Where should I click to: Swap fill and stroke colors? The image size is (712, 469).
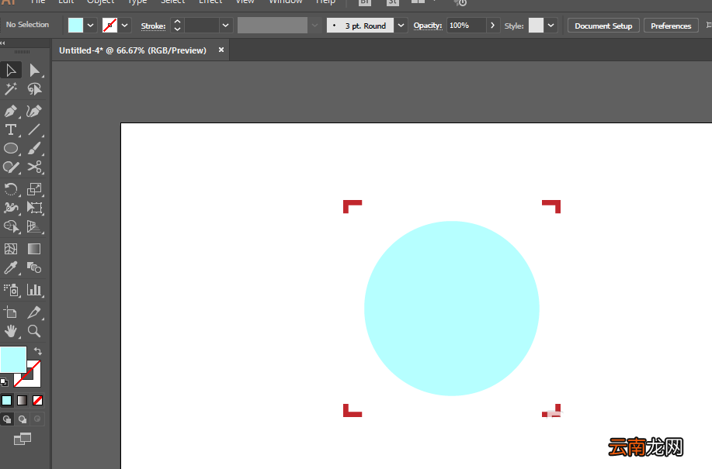[x=38, y=351]
